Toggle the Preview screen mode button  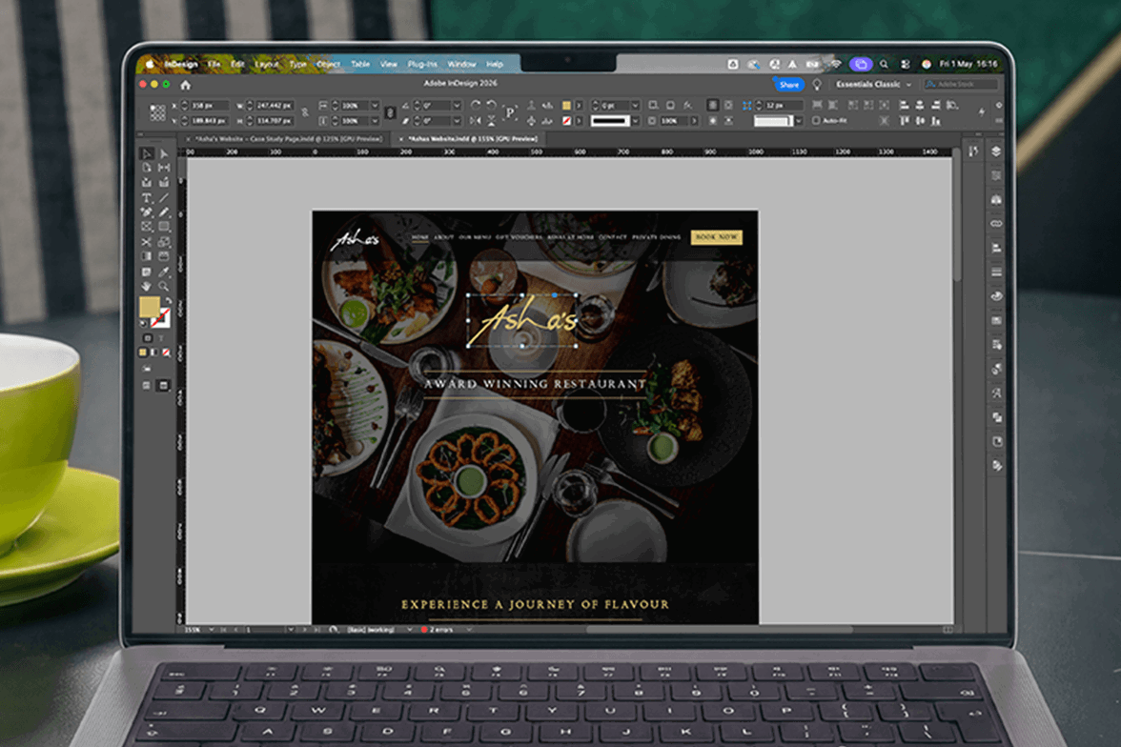tap(164, 385)
